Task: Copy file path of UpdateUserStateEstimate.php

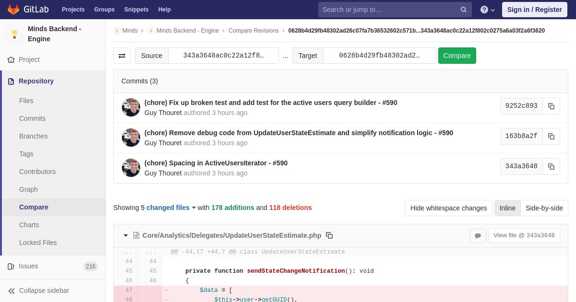Action: pyautogui.click(x=329, y=235)
